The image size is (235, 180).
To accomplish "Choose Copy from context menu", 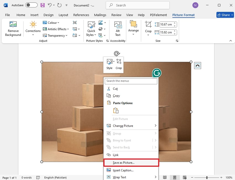I will click(131, 96).
